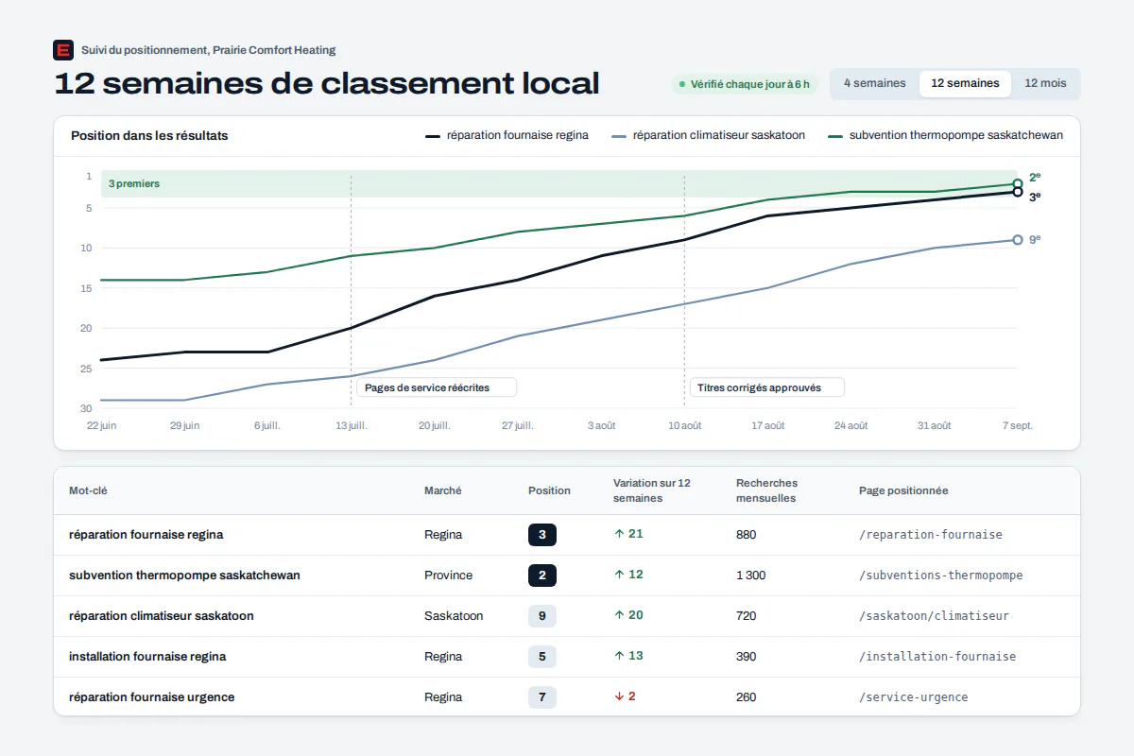Click the Titres corrigés approuvés annotation
Image resolution: width=1134 pixels, height=756 pixels.
[766, 387]
